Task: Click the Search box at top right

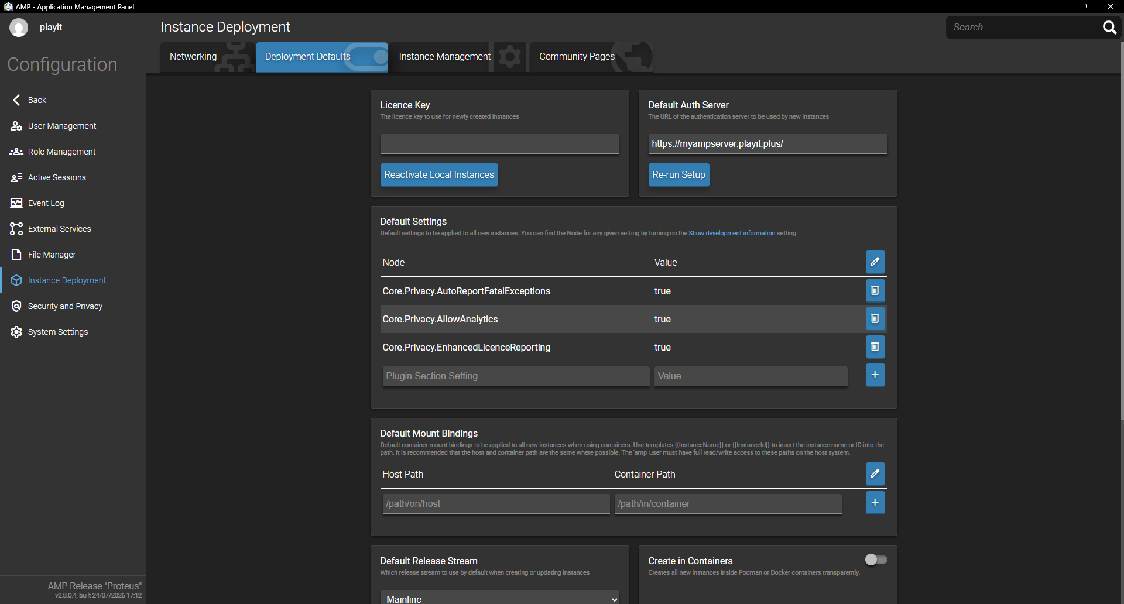Action: coord(1024,28)
